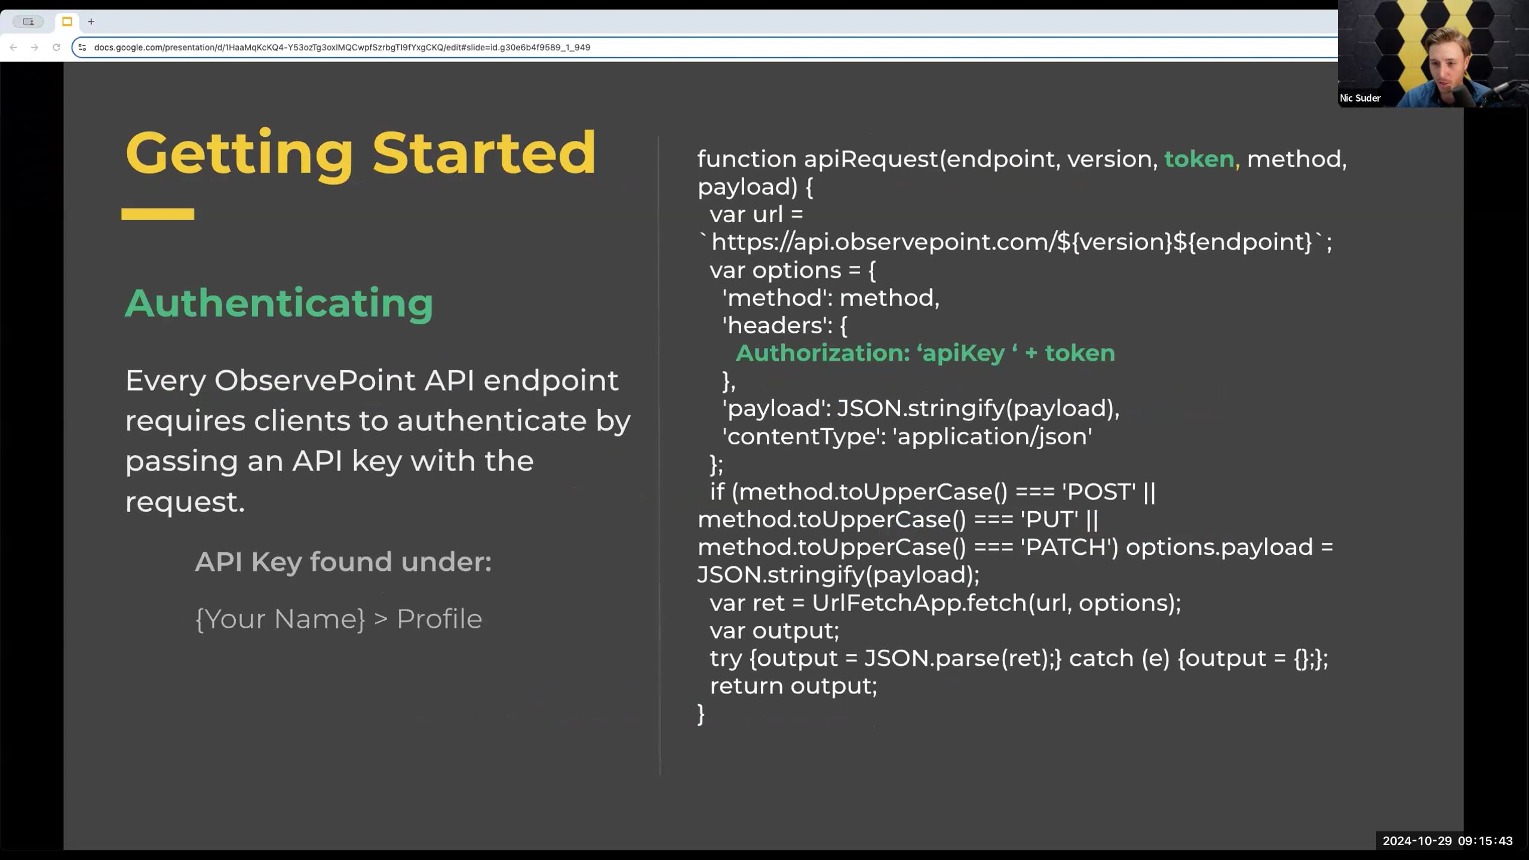Click the green Authenticating heading

tap(278, 303)
